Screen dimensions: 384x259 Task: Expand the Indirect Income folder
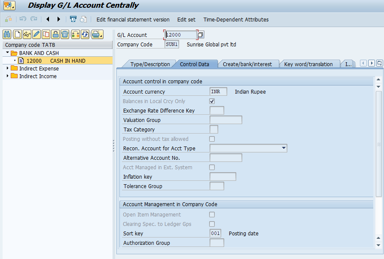8,76
